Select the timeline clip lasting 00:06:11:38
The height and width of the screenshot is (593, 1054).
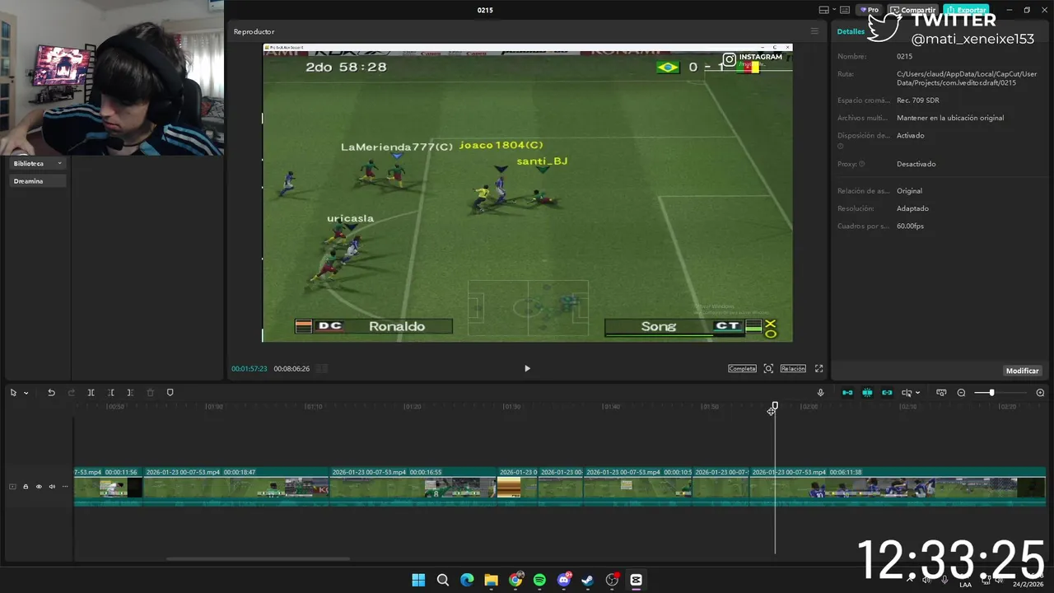coord(898,487)
